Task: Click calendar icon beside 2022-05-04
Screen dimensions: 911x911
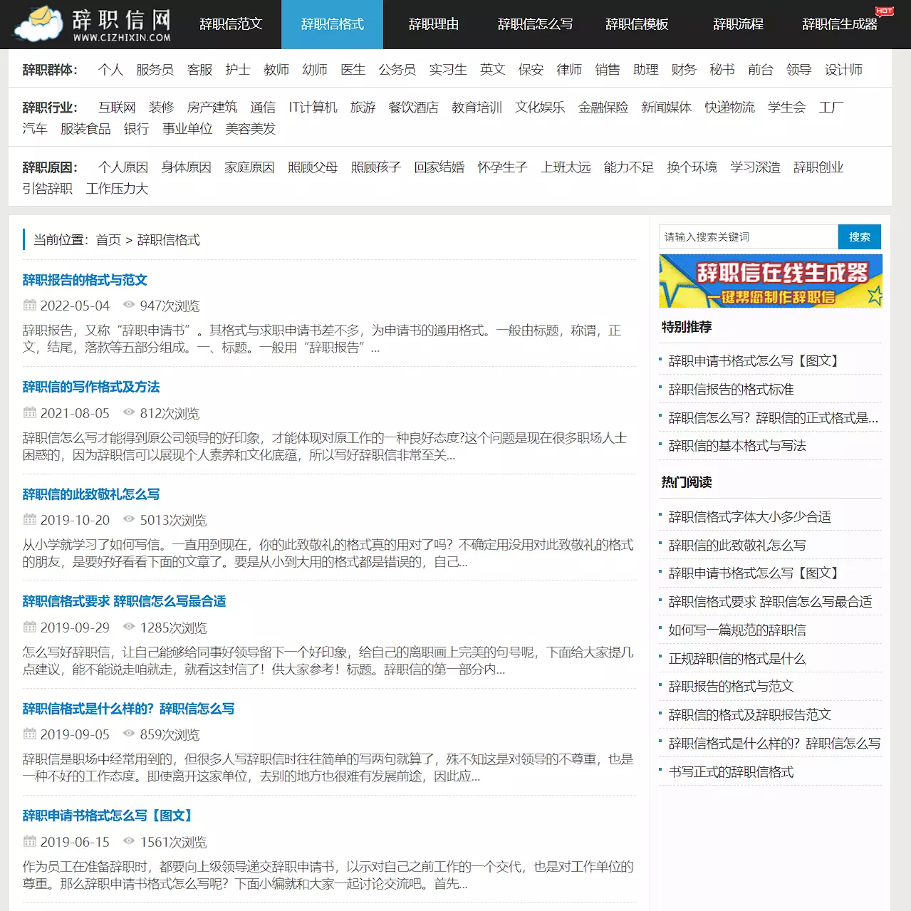Action: click(x=30, y=305)
